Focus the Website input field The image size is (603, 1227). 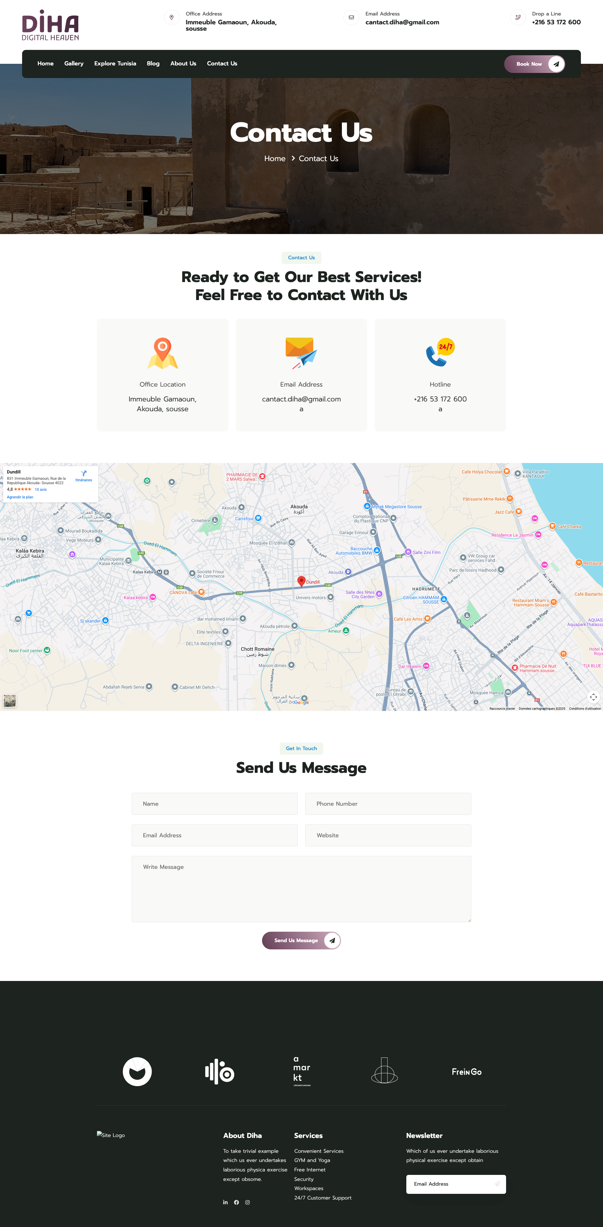388,835
